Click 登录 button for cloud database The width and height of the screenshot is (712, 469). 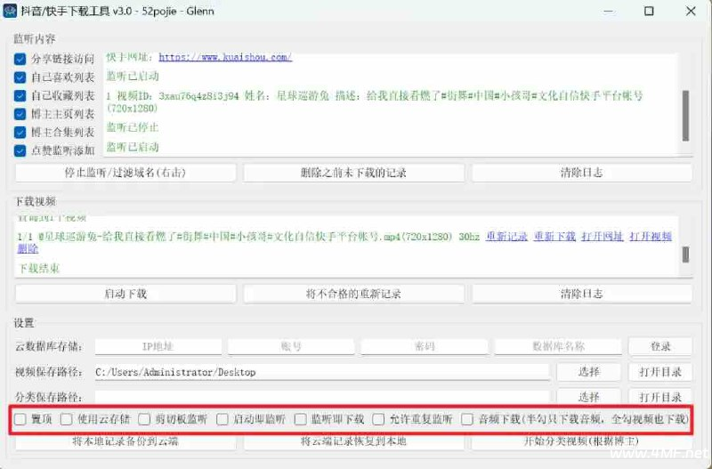click(659, 345)
